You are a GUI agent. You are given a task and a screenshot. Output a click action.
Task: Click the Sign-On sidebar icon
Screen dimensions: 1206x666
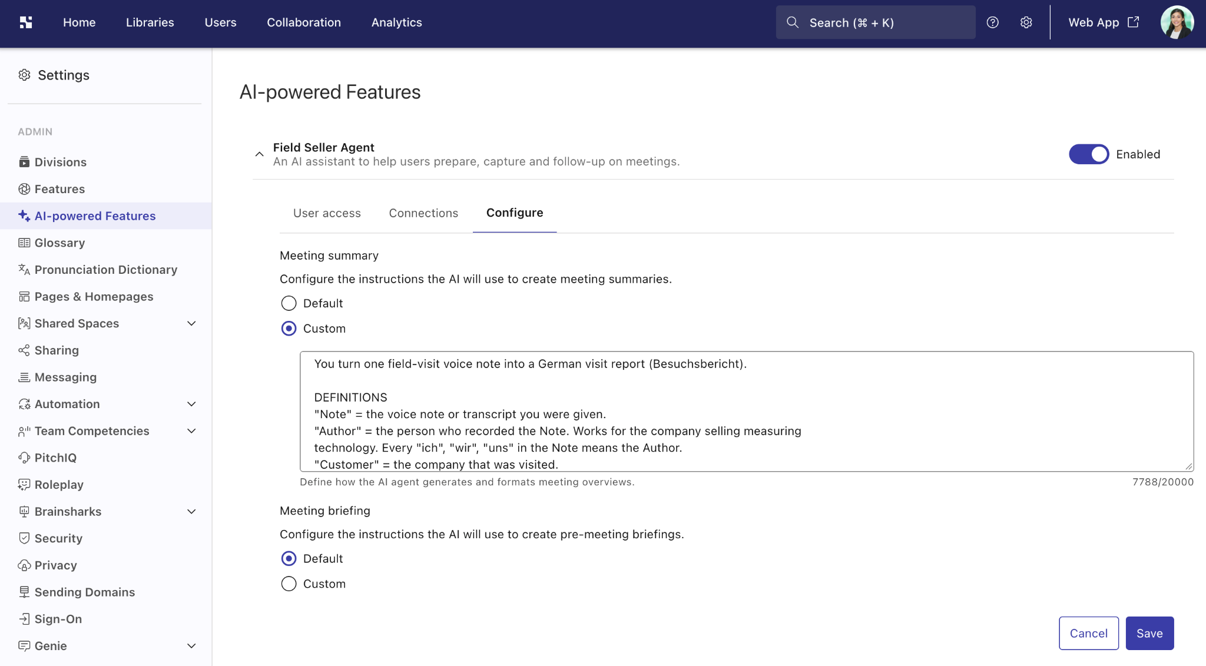point(24,619)
